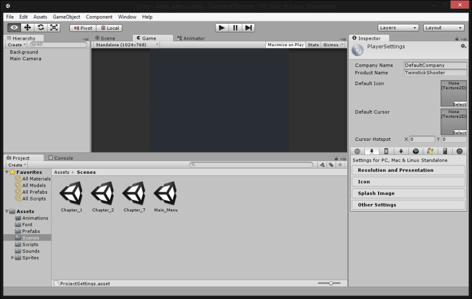Toggle Local coordinate mode
Screen dimensions: 472x299
(109, 28)
